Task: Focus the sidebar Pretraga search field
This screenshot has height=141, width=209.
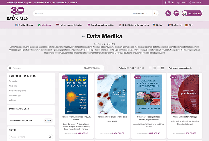Action: pyautogui.click(x=44, y=68)
